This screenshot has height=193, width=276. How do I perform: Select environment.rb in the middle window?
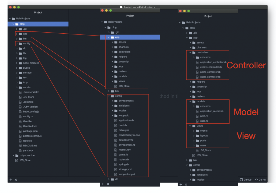127,145
